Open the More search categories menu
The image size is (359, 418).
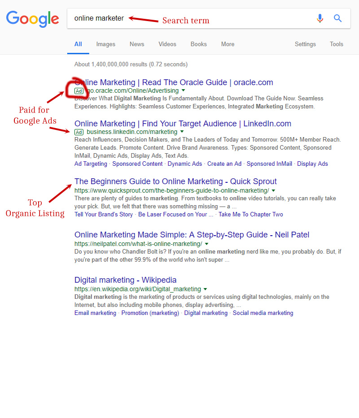pyautogui.click(x=228, y=44)
